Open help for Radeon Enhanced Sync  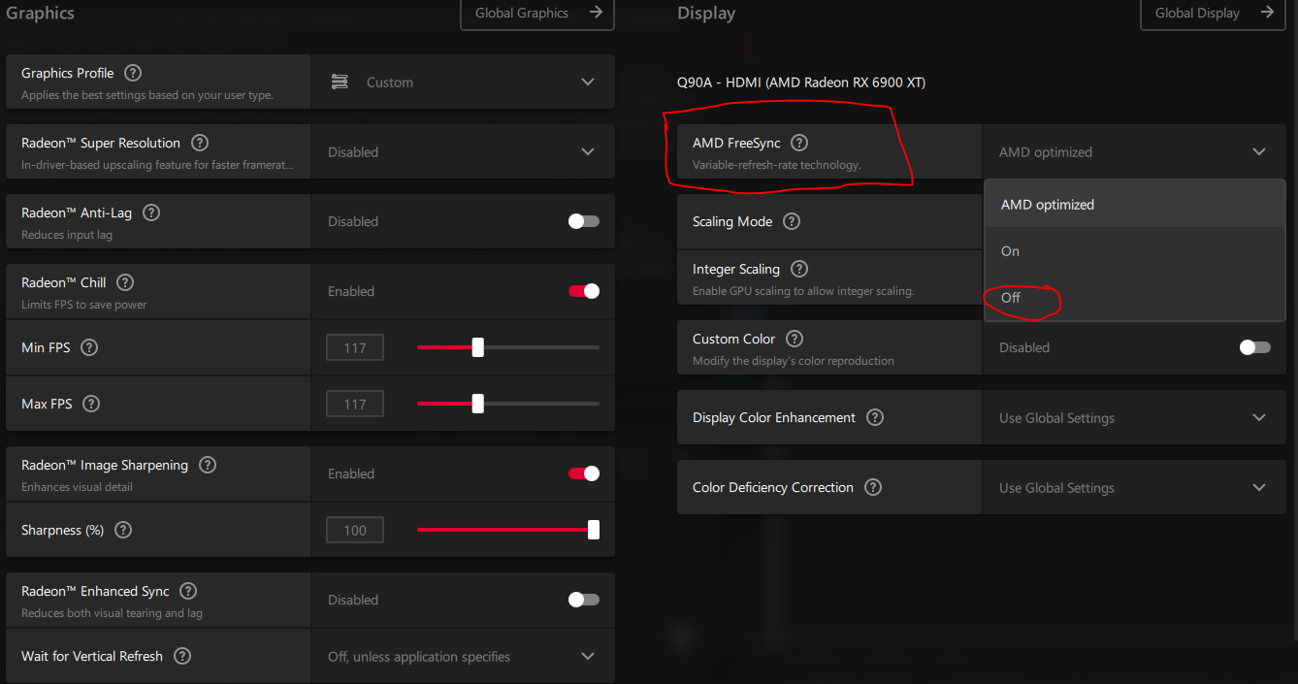[x=189, y=591]
